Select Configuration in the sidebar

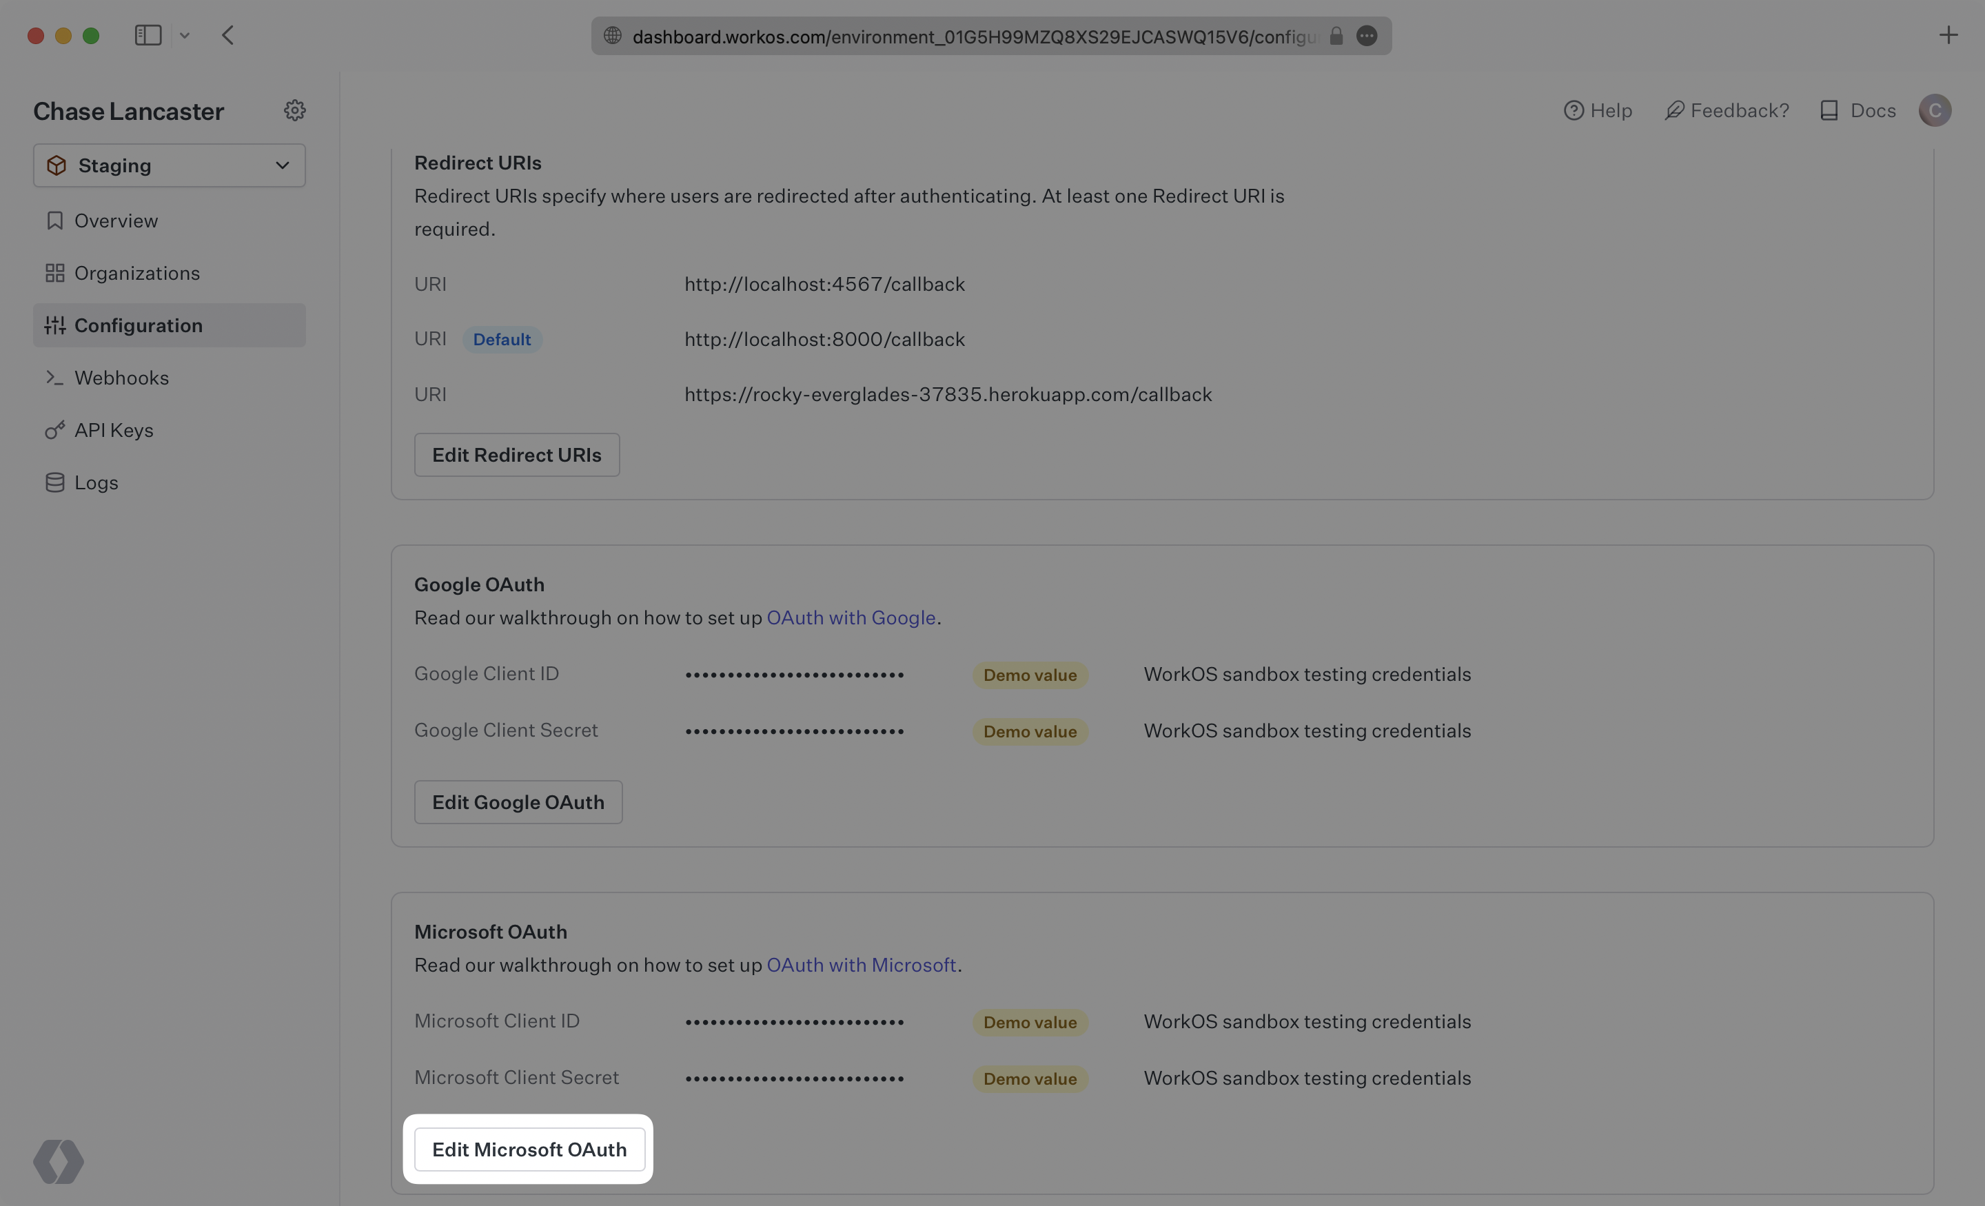[x=138, y=325]
